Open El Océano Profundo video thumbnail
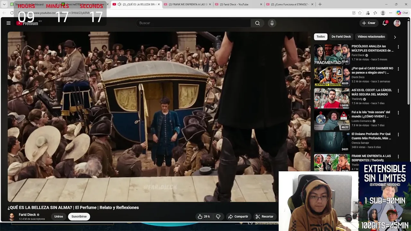Viewport: 411px width, 231px height. pos(332,142)
